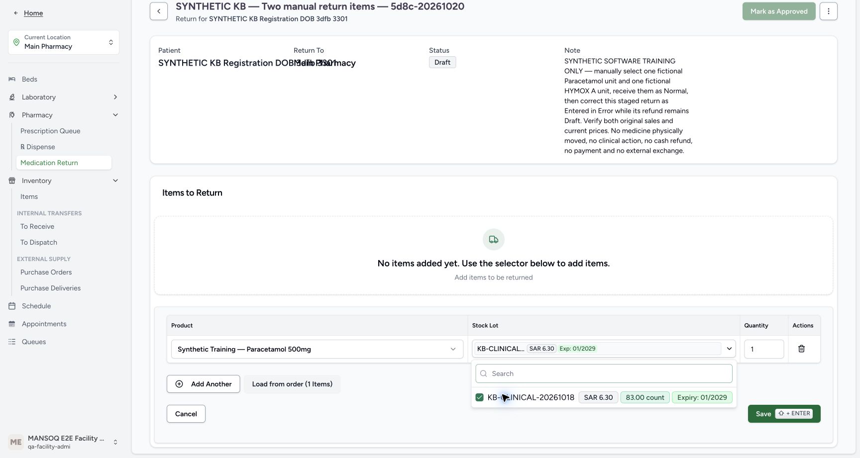Image resolution: width=860 pixels, height=458 pixels.
Task: Click the 83.00 count badge
Action: click(x=645, y=397)
